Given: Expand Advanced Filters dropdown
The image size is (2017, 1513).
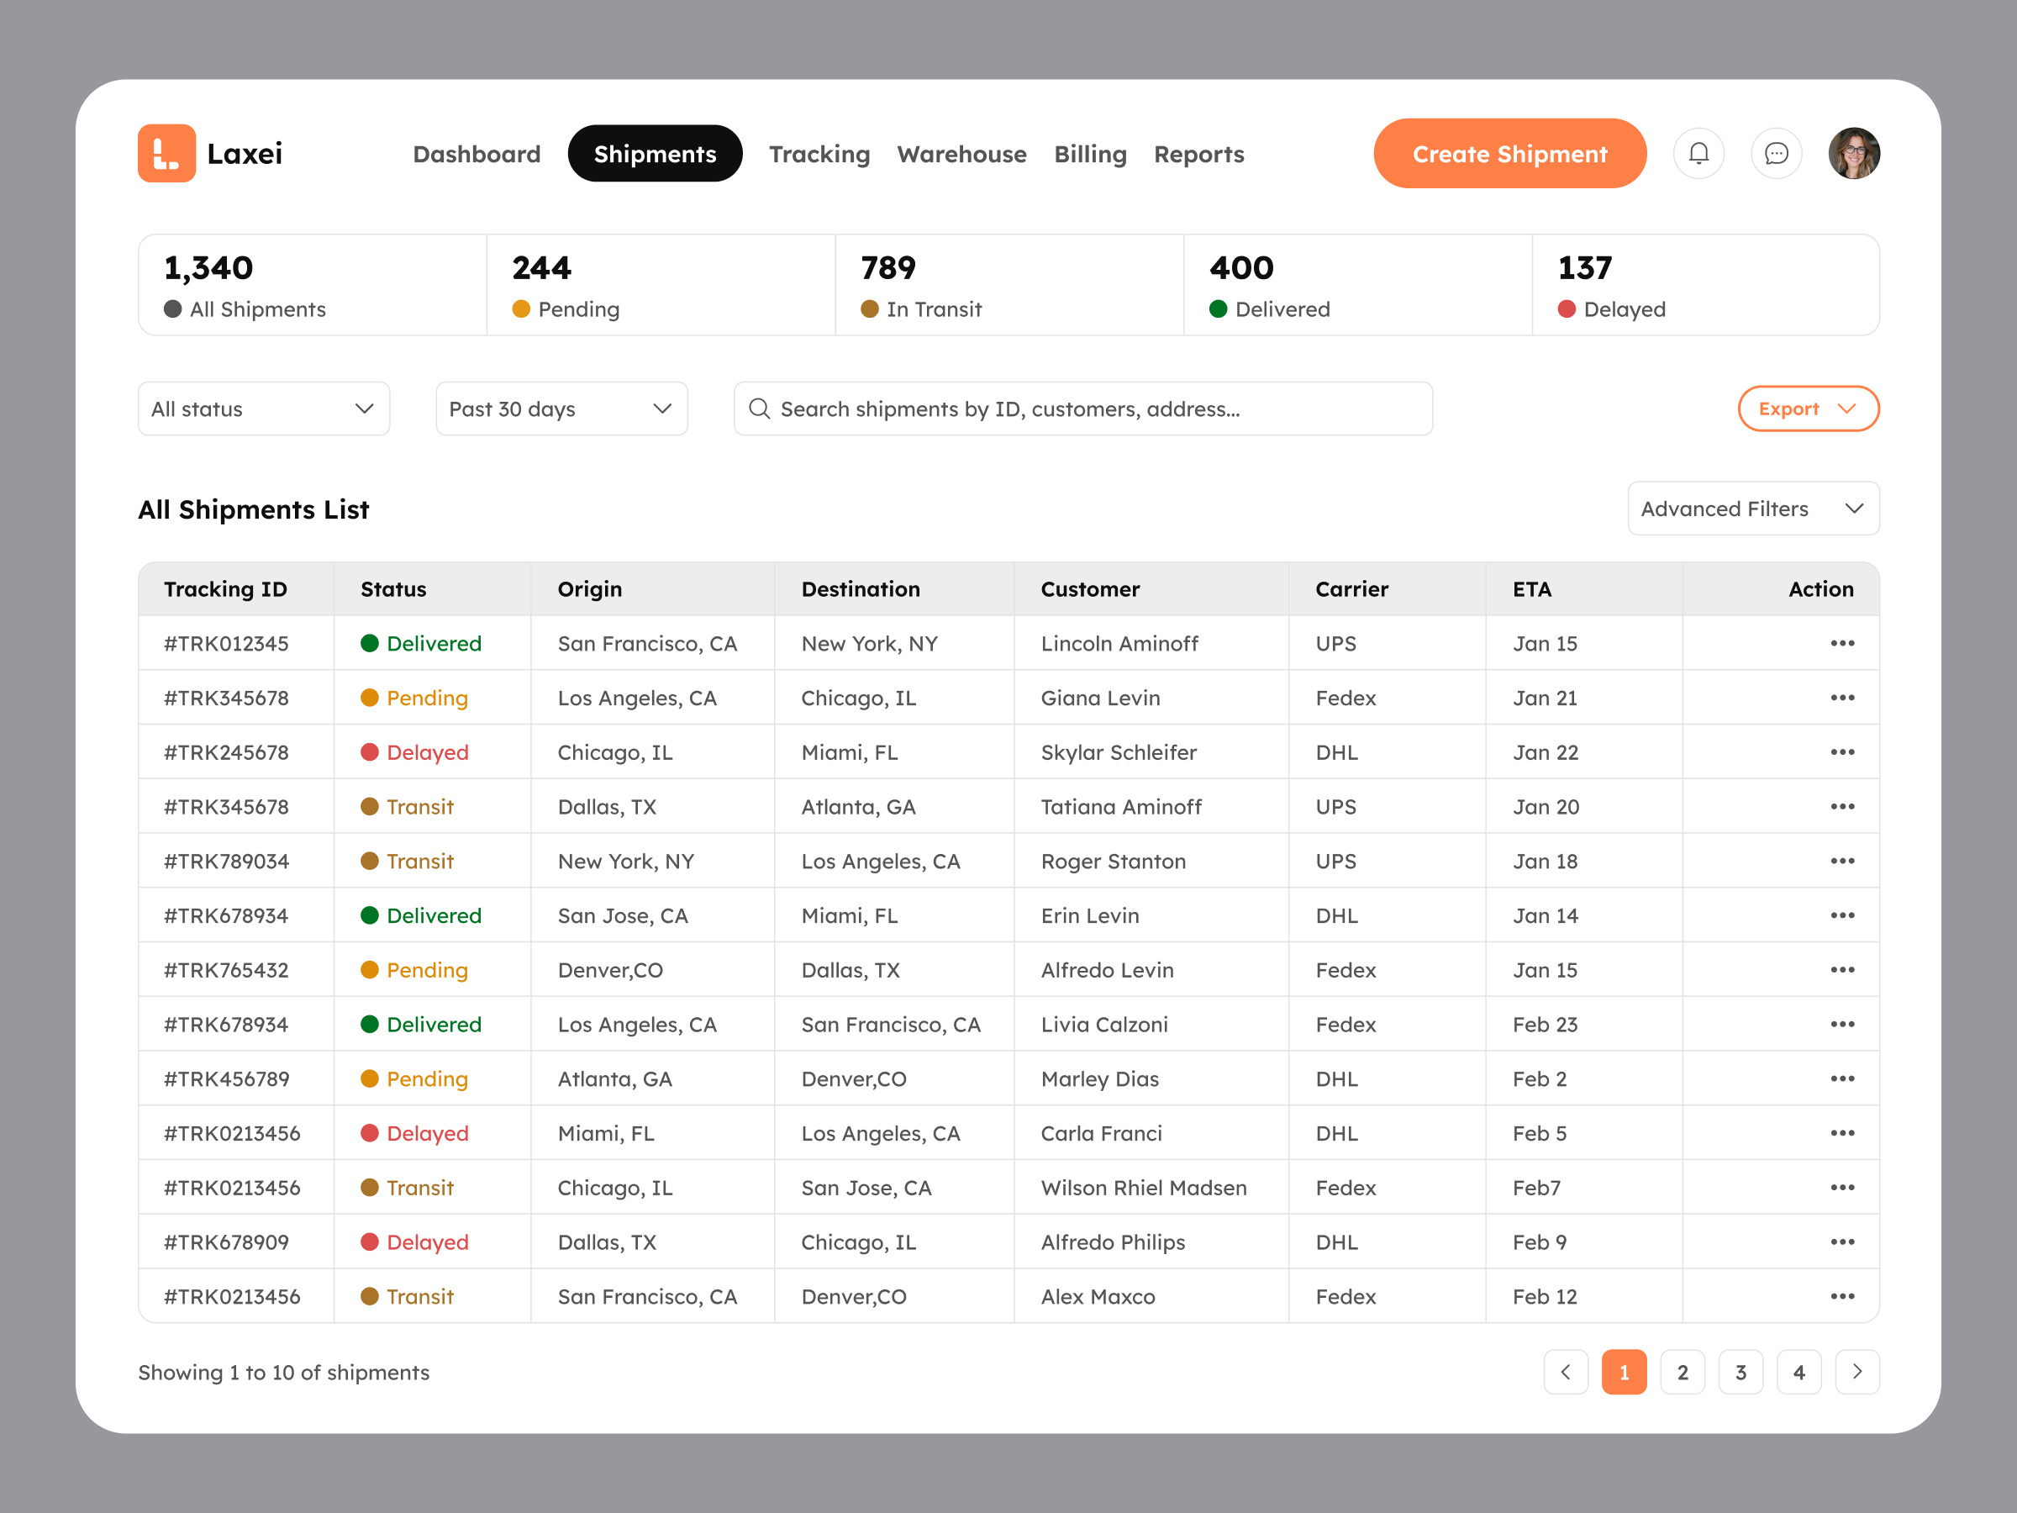Looking at the screenshot, I should [x=1752, y=509].
